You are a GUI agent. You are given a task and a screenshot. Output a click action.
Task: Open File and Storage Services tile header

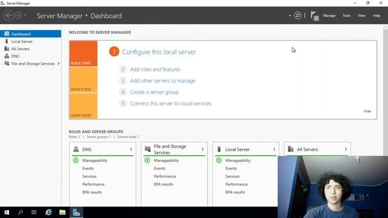pos(174,150)
